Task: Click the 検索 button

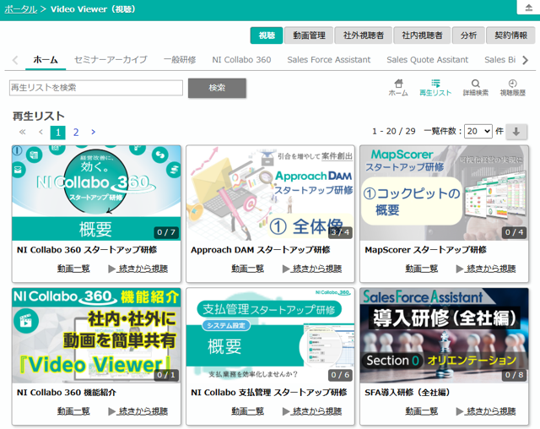Action: coord(217,88)
